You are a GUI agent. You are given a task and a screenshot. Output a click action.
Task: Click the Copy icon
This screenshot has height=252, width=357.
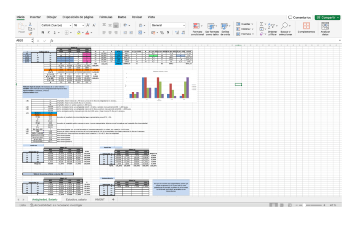click(30, 29)
